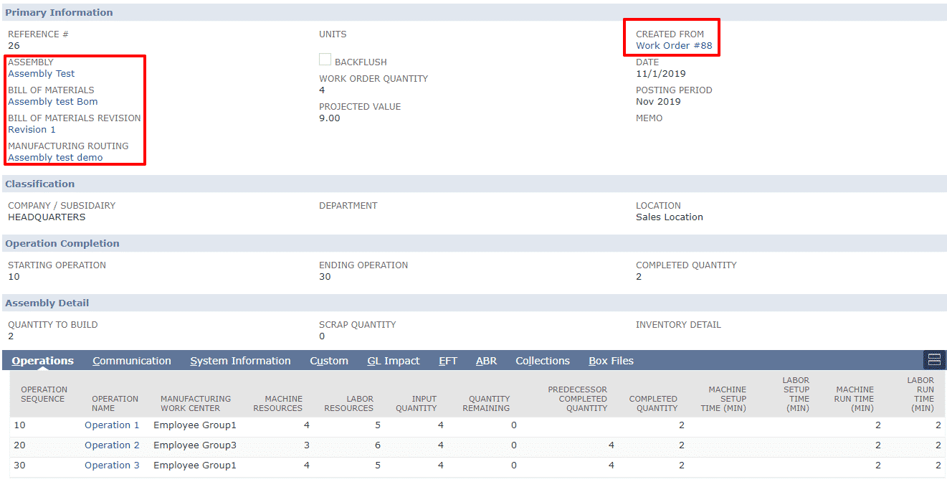
Task: Open the Communication tab
Action: coord(132,361)
